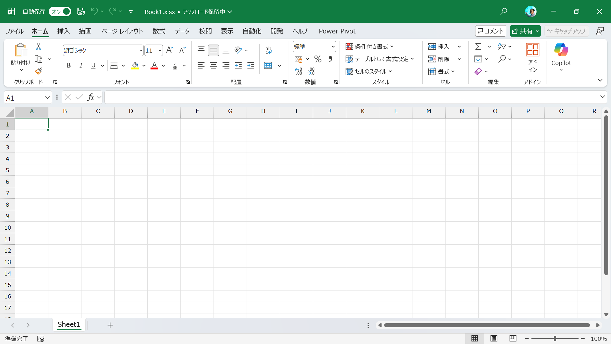Apply the yellow fill color swatch
Screen dimensions: 611x344
[135, 66]
